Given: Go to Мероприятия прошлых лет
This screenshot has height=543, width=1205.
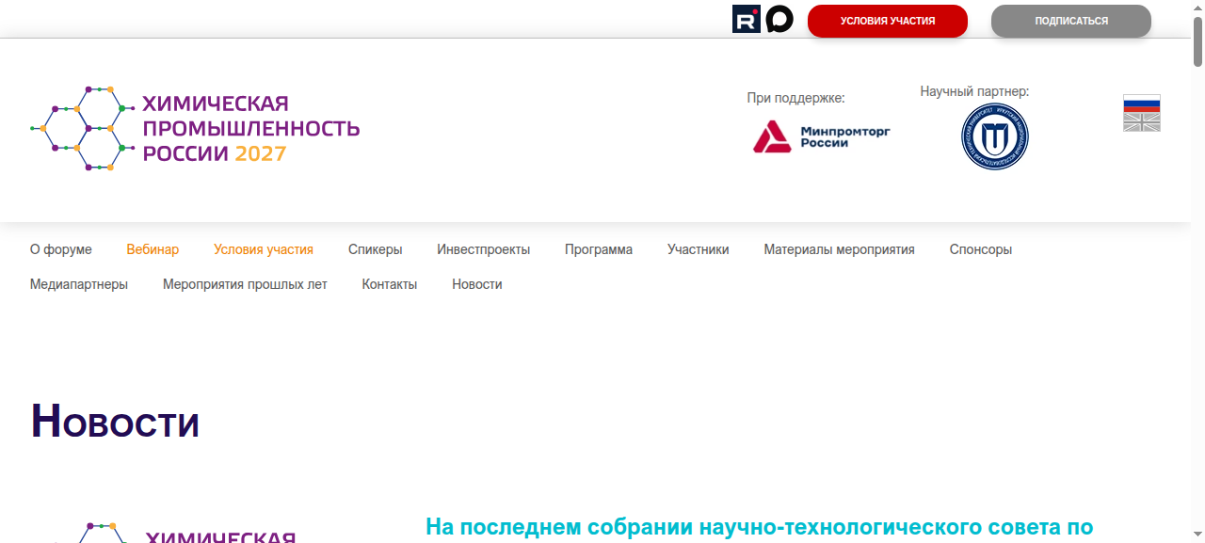Looking at the screenshot, I should click(x=245, y=284).
